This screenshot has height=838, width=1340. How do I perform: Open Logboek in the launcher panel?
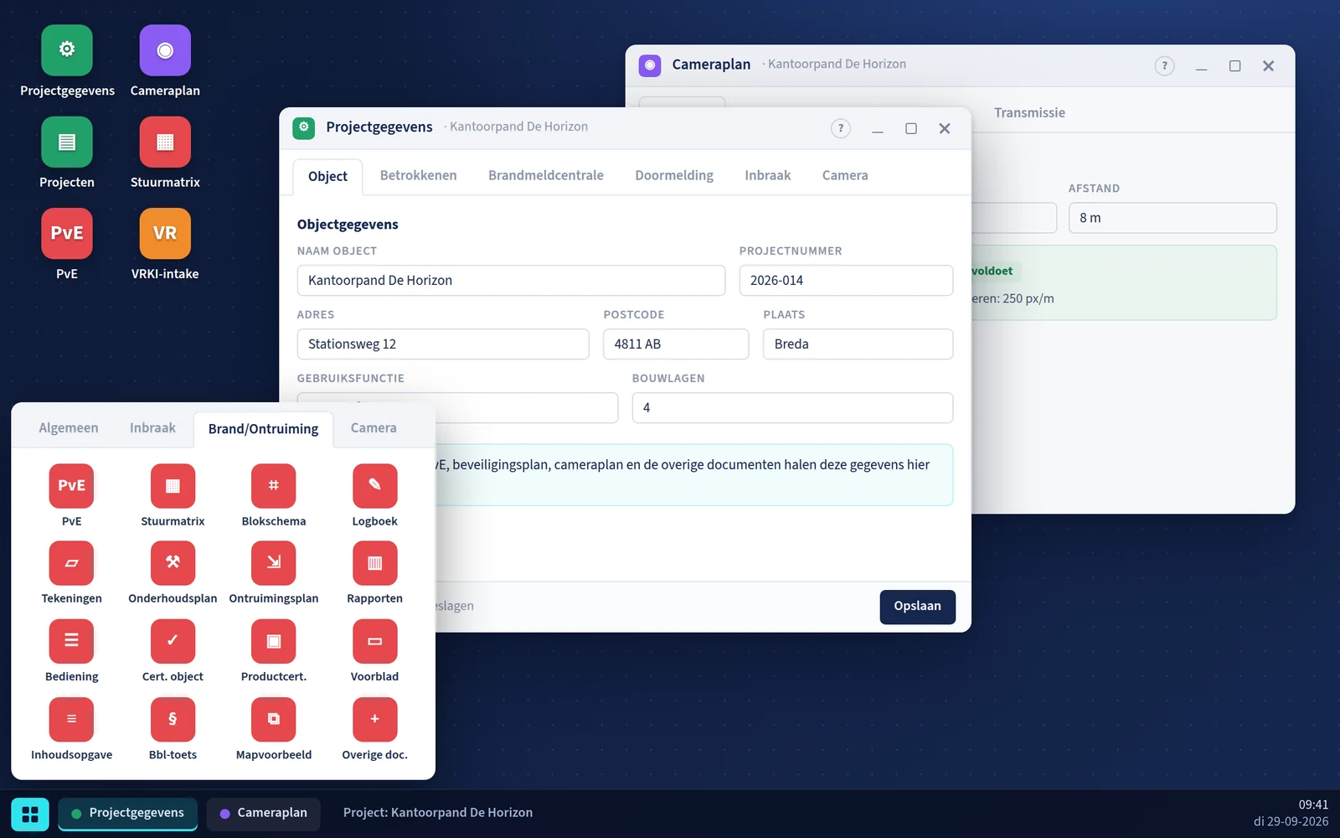pos(374,496)
